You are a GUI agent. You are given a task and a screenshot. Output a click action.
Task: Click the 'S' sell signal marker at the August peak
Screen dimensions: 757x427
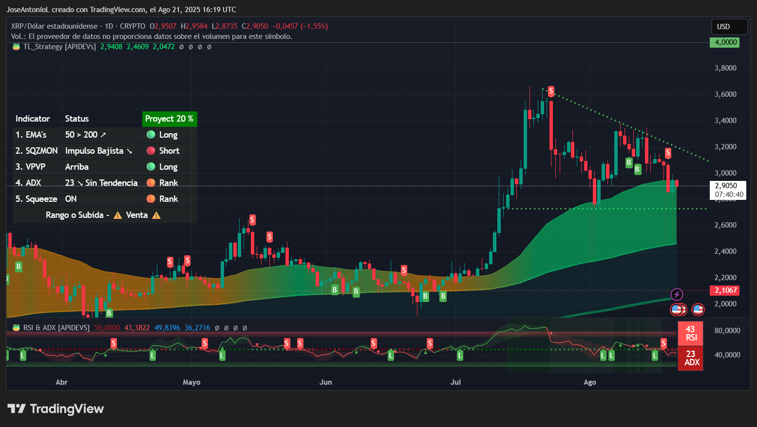(550, 91)
